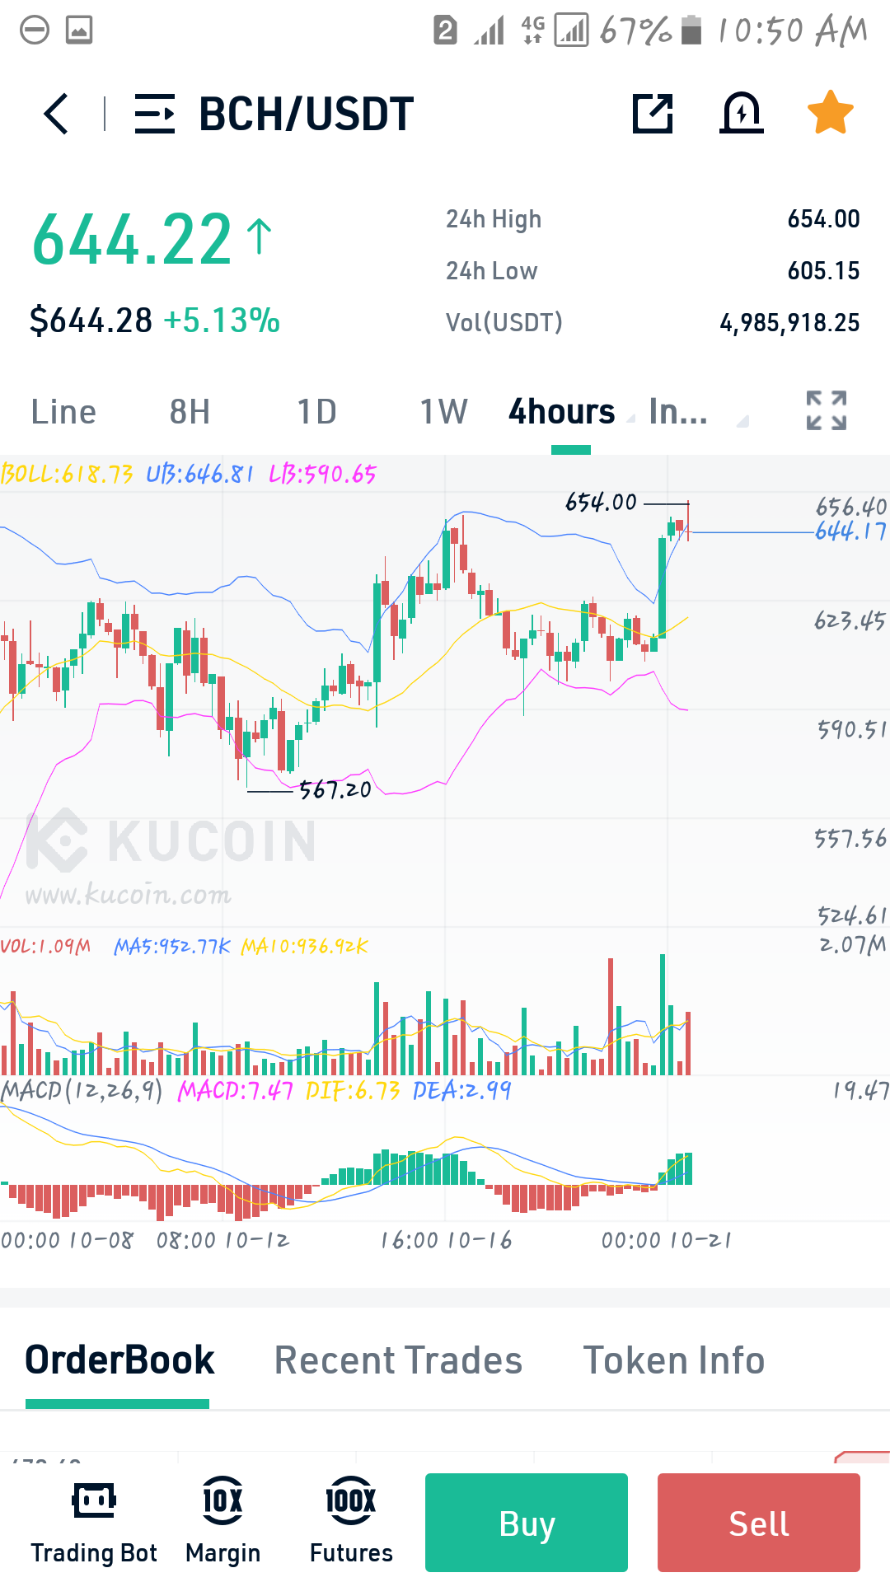Open 100X Futures trading
The image size is (890, 1582).
(x=351, y=1523)
